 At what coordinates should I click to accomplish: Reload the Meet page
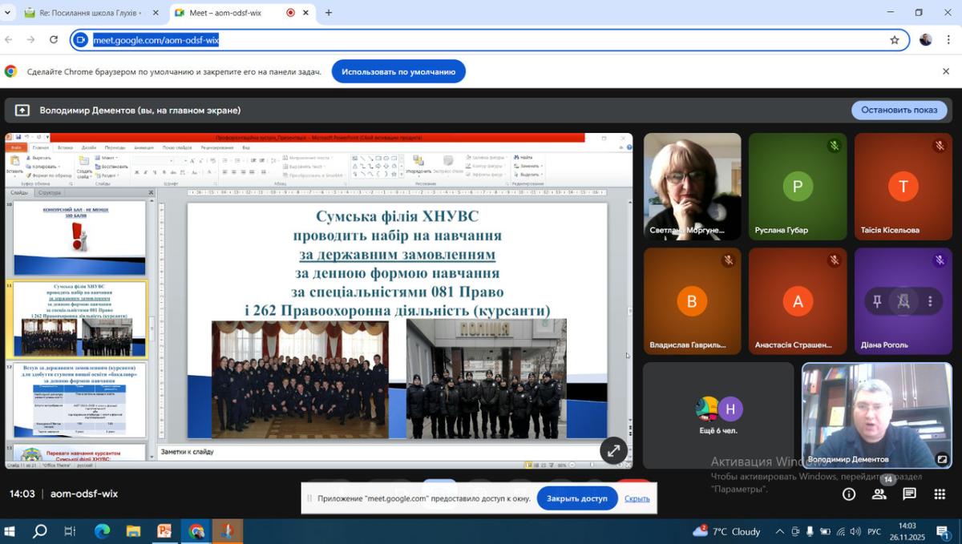point(54,40)
